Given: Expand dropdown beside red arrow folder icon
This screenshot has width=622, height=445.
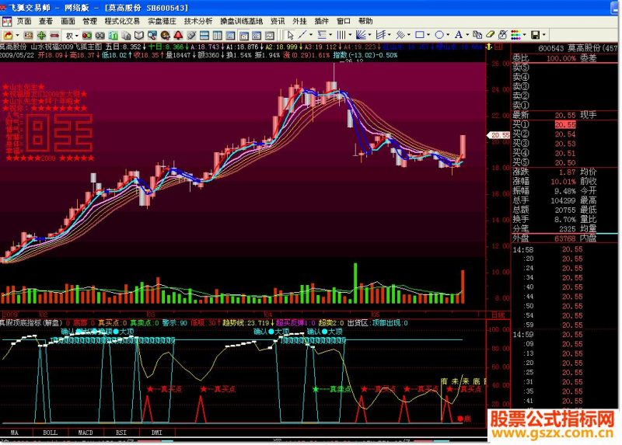Looking at the screenshot, I should click(17, 36).
